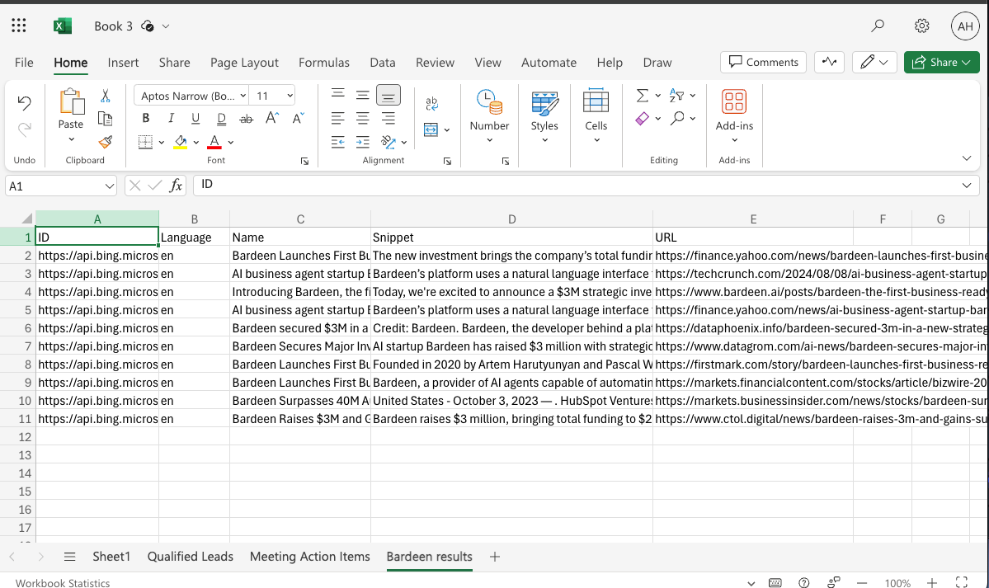Select the Format Painter brush
This screenshot has height=588, width=989.
[106, 142]
